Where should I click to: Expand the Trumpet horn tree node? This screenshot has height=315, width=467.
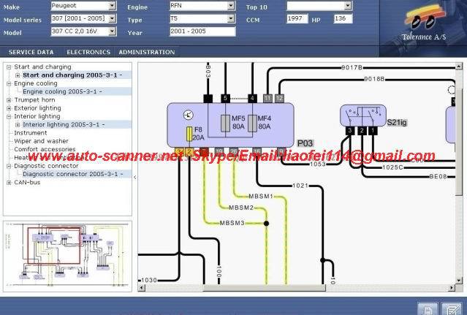pyautogui.click(x=9, y=100)
